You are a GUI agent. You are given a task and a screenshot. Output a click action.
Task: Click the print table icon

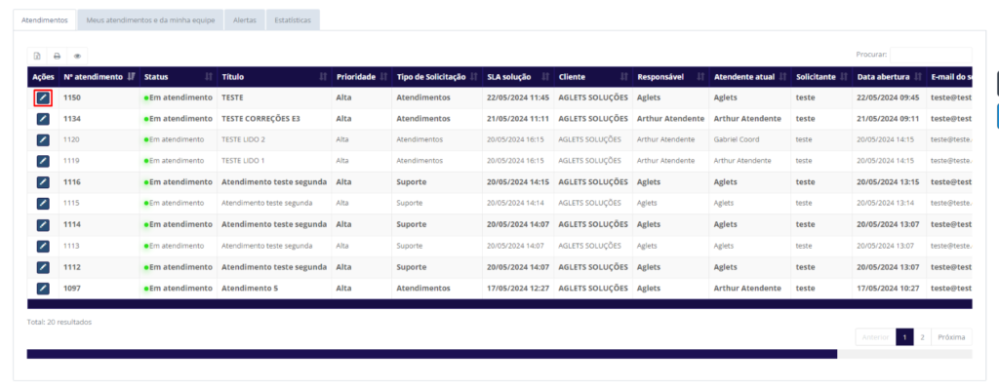point(57,57)
